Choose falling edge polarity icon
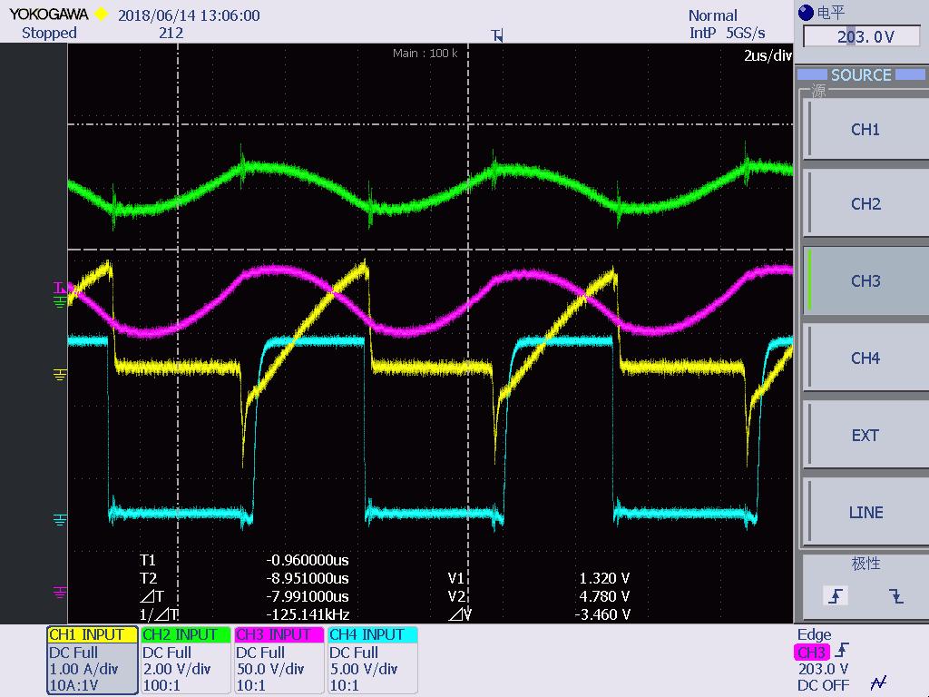Image resolution: width=929 pixels, height=697 pixels. [x=895, y=595]
